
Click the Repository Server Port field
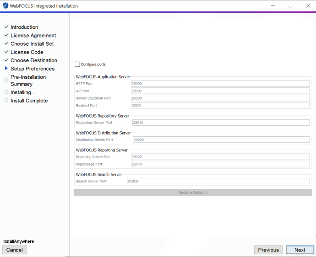(221, 123)
